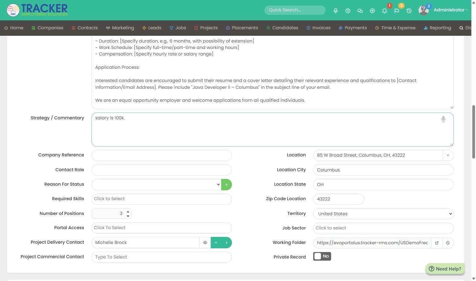This screenshot has height=281, width=476.
Task: Click the Administrator profile avatar
Action: (x=423, y=10)
